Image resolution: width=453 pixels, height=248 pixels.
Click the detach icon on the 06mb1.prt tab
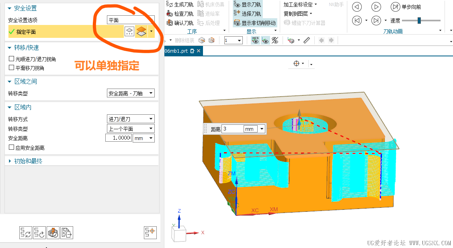[193, 51]
